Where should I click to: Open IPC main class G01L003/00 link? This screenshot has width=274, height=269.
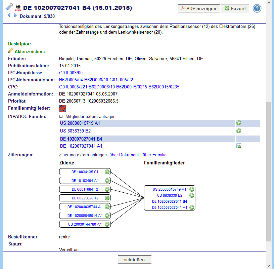[71, 73]
